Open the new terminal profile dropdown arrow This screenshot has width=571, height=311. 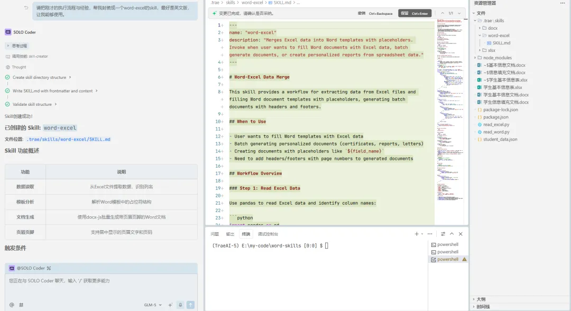click(x=422, y=234)
